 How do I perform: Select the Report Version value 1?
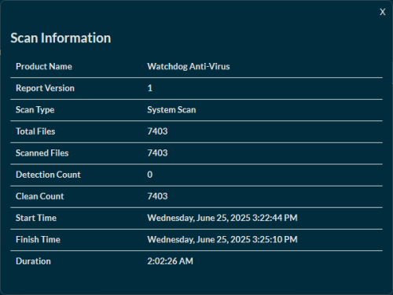click(150, 88)
